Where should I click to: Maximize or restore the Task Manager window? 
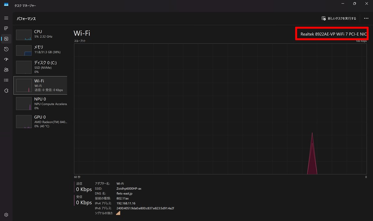tap(354, 4)
